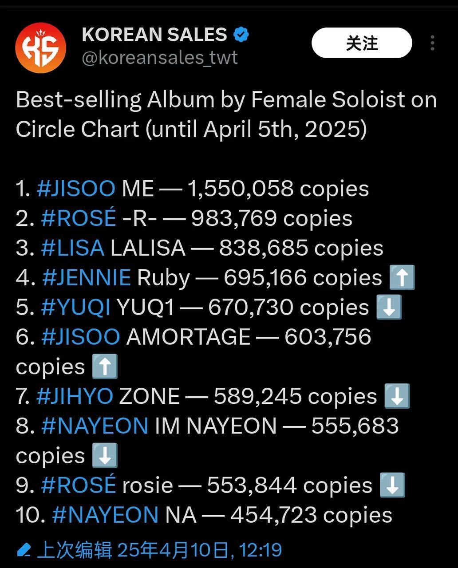Viewport: 458px width, 568px height.
Task: Click the up arrow emoji after AMORTAGE copies
Action: (x=105, y=367)
